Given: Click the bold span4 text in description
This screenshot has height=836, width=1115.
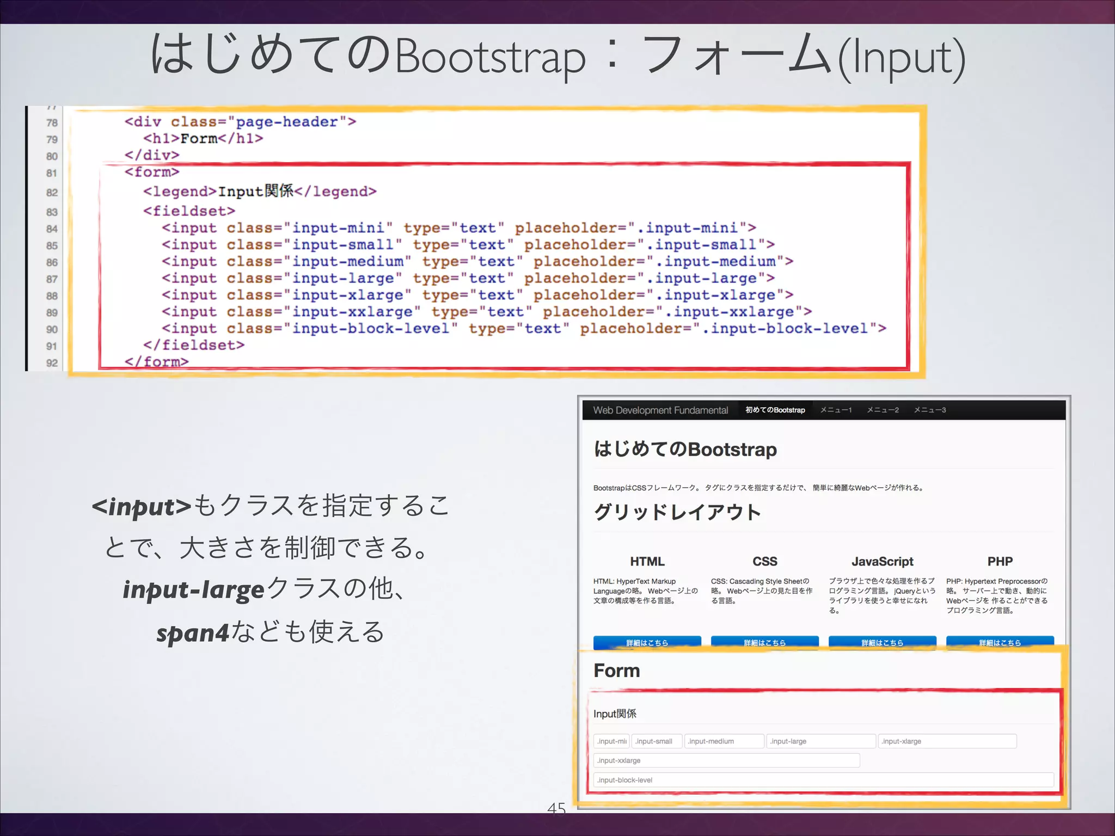Looking at the screenshot, I should tap(193, 633).
